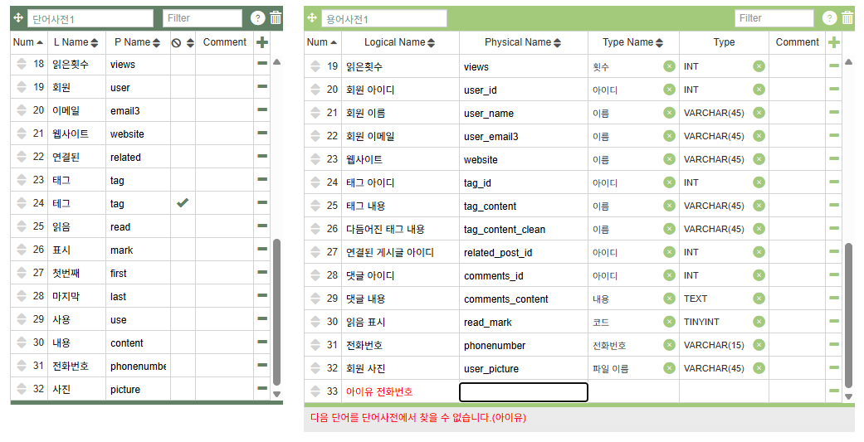Click the Num column header in 단어사전1

[28, 42]
